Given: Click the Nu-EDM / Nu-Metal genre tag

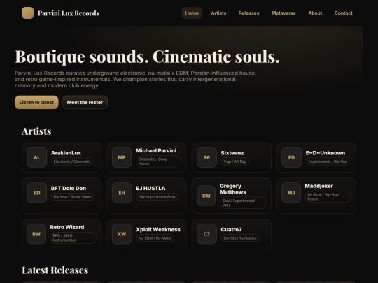Looking at the screenshot, I should click(x=155, y=238).
